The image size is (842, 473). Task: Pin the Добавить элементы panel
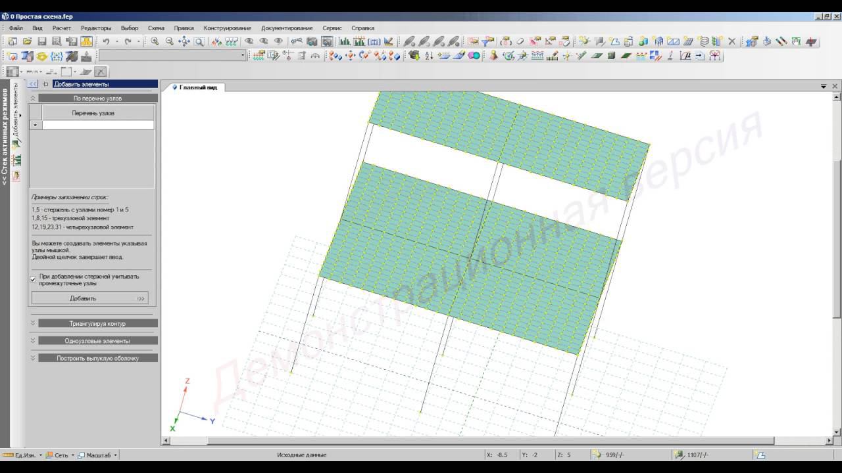(45, 84)
